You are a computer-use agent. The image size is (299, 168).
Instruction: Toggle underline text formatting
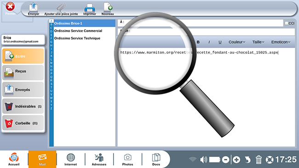pos(220,42)
